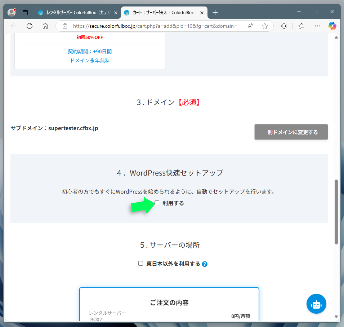Screen dimensions: 344x327
Task: View site information lock icon
Action: pos(65,26)
